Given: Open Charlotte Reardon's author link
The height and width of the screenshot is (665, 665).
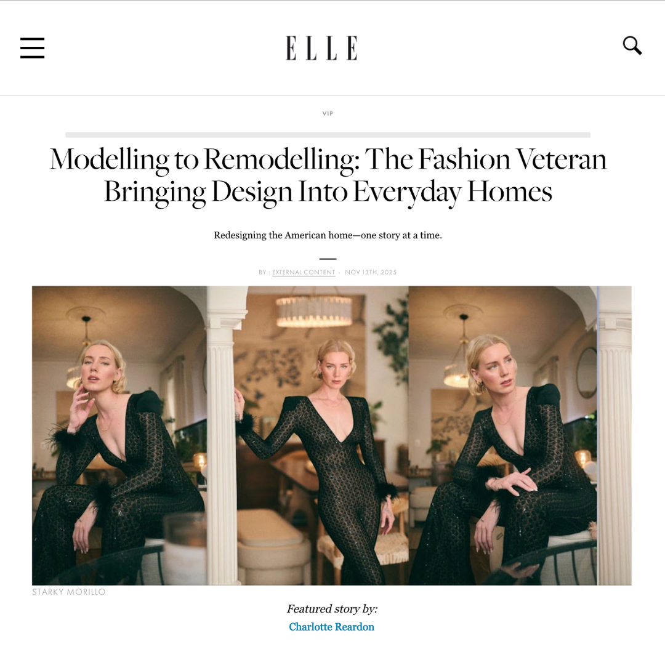Looking at the screenshot, I should pos(332,627).
